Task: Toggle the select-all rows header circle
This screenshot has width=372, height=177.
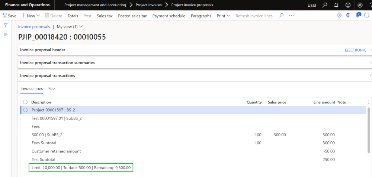Action: coord(25,102)
